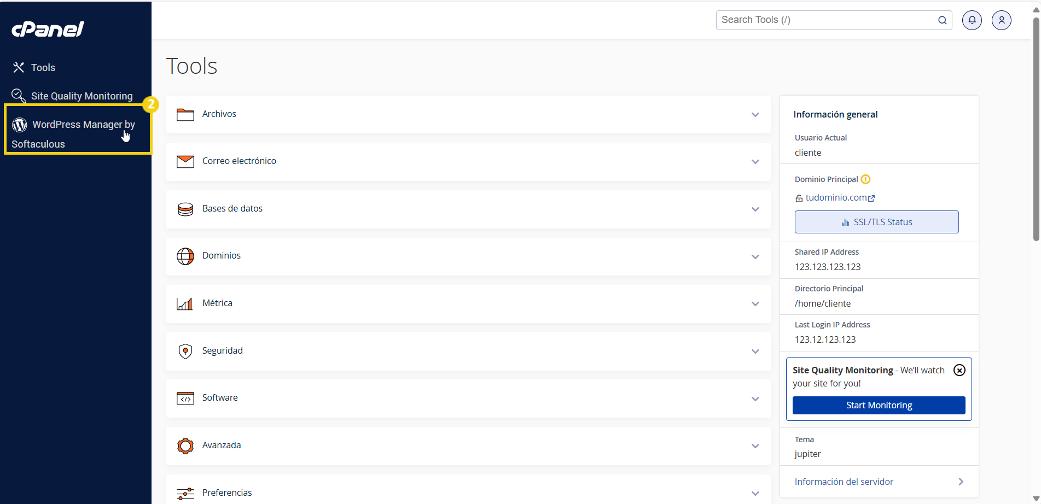Viewport: 1041px width, 504px height.
Task: Click the Preferencias sliders icon
Action: 185,493
